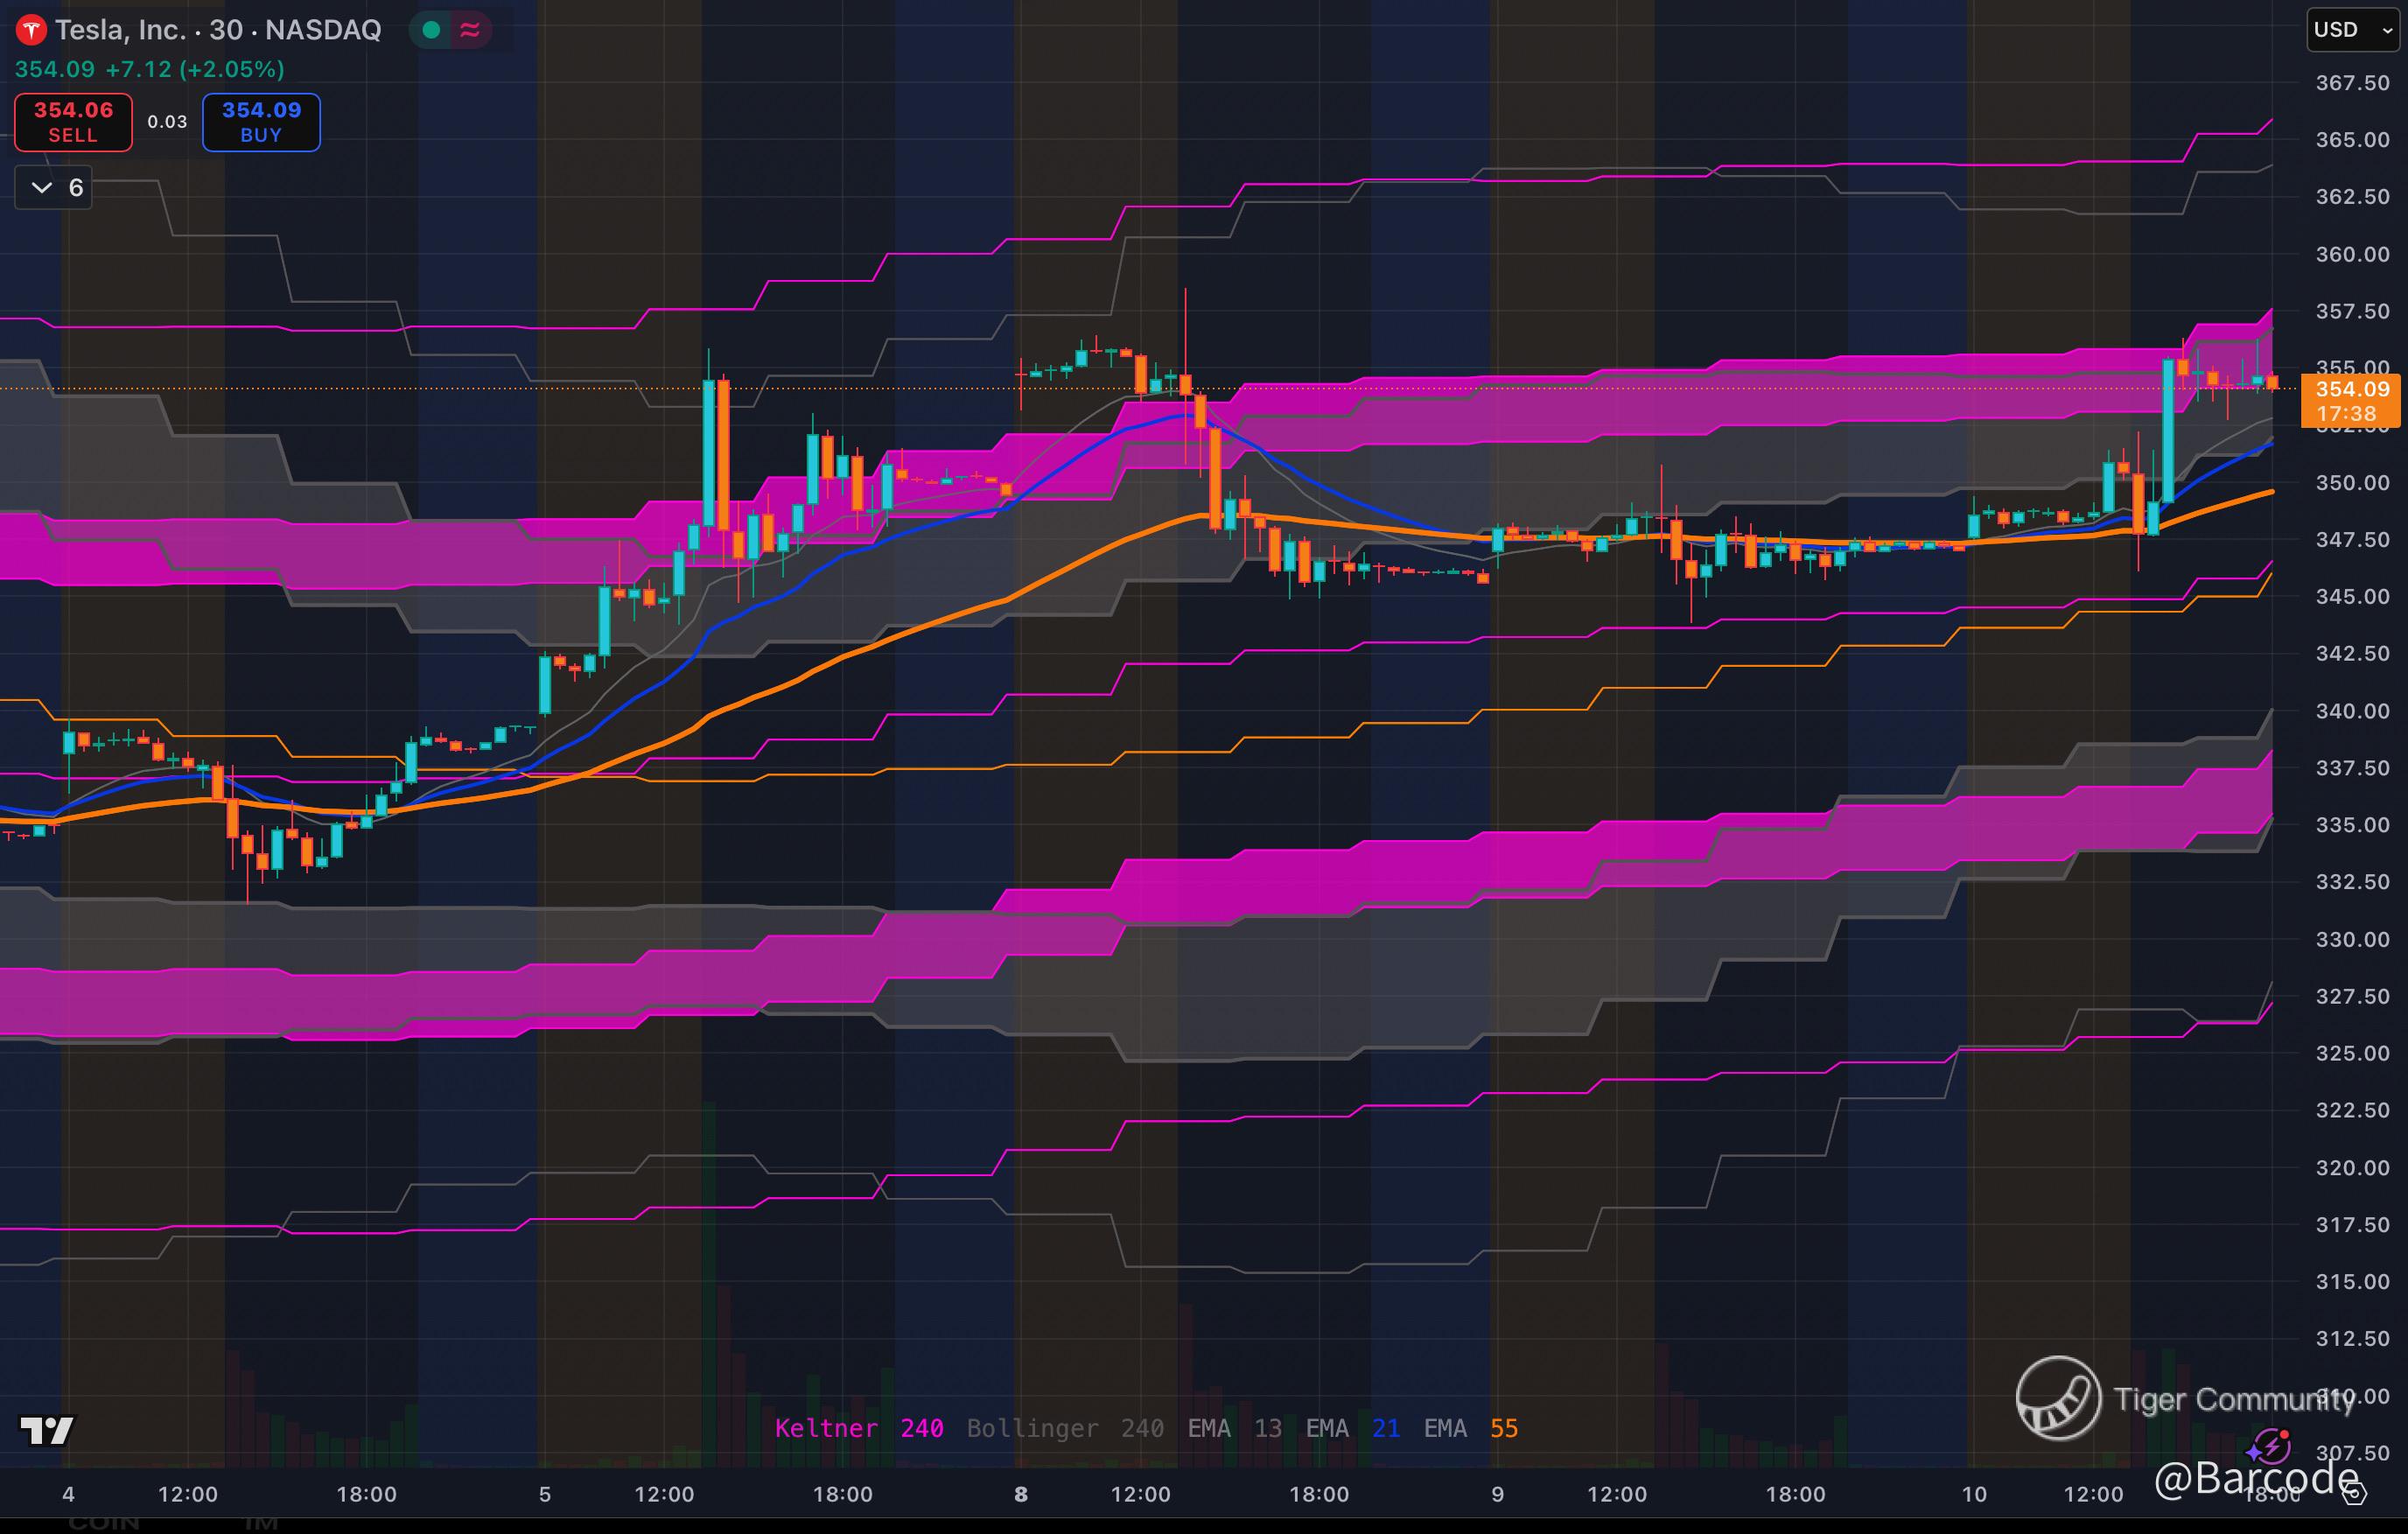The height and width of the screenshot is (1534, 2408).
Task: Click the 360.00 price scale label
Action: point(2352,254)
